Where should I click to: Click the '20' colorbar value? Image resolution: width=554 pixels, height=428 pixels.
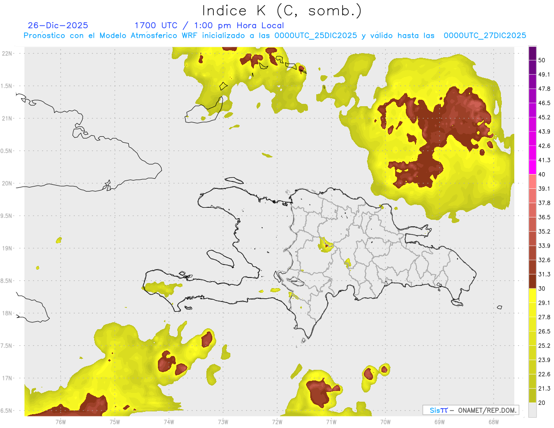tap(543, 403)
